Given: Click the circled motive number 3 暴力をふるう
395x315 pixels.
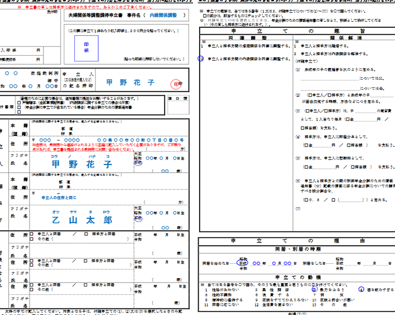Looking at the screenshot, I should click(315, 289).
